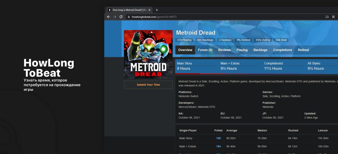Viewport: 338px width, 154px height.
Task: Click the Single-Player column header
Action: click(188, 130)
